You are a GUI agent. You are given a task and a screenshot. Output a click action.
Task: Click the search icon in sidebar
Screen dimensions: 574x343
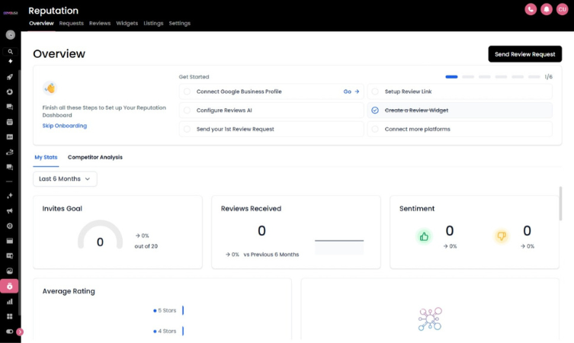point(10,52)
